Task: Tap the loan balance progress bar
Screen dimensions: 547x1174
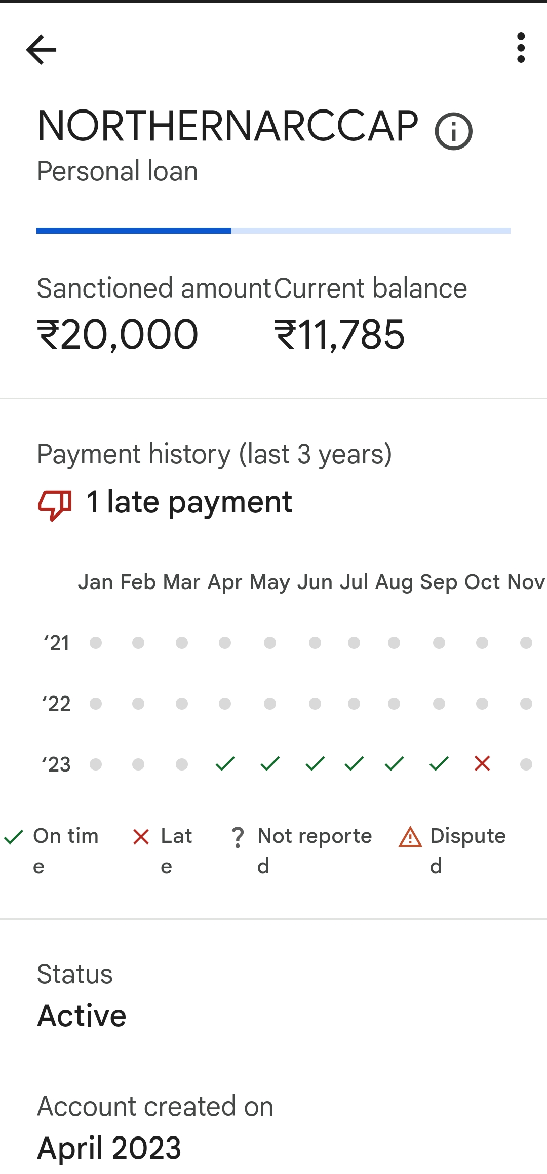Action: (273, 231)
